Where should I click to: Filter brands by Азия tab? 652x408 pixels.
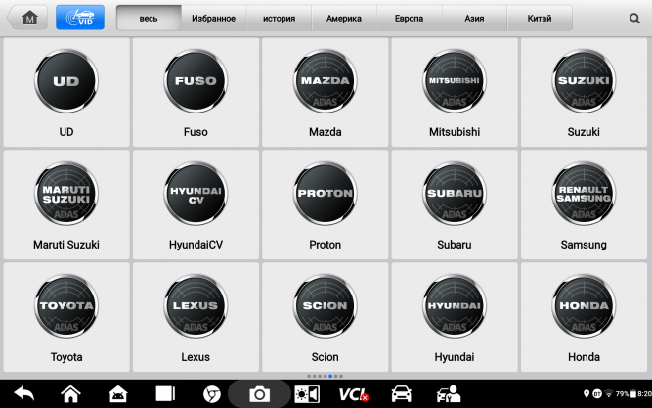pyautogui.click(x=474, y=18)
